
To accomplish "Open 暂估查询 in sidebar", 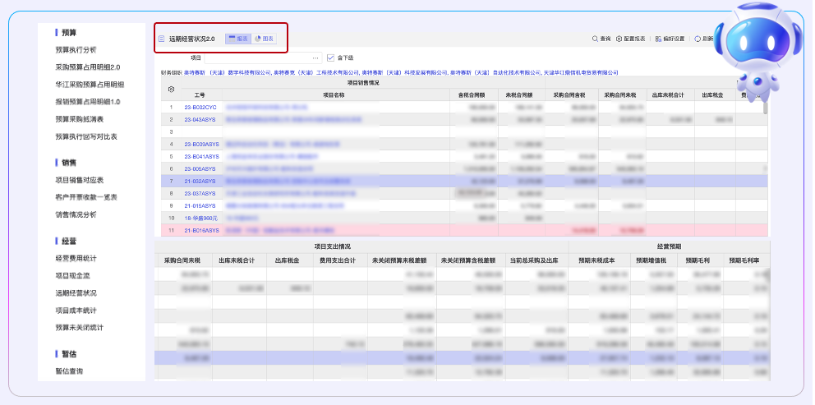I will click(69, 371).
